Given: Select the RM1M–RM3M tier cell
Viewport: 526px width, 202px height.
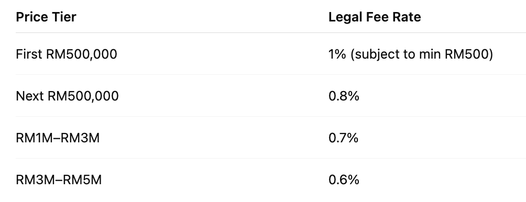Looking at the screenshot, I should tap(58, 138).
